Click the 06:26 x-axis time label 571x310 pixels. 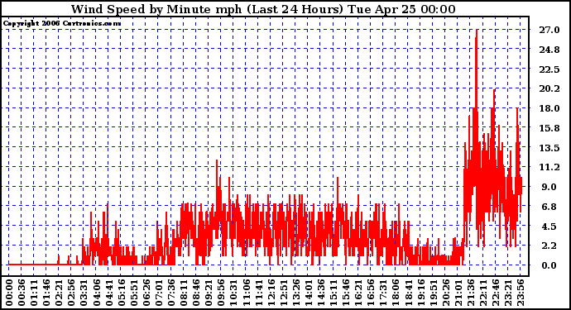tap(146, 293)
